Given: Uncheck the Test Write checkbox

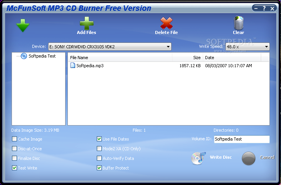Looking at the screenshot, I should [14, 168].
